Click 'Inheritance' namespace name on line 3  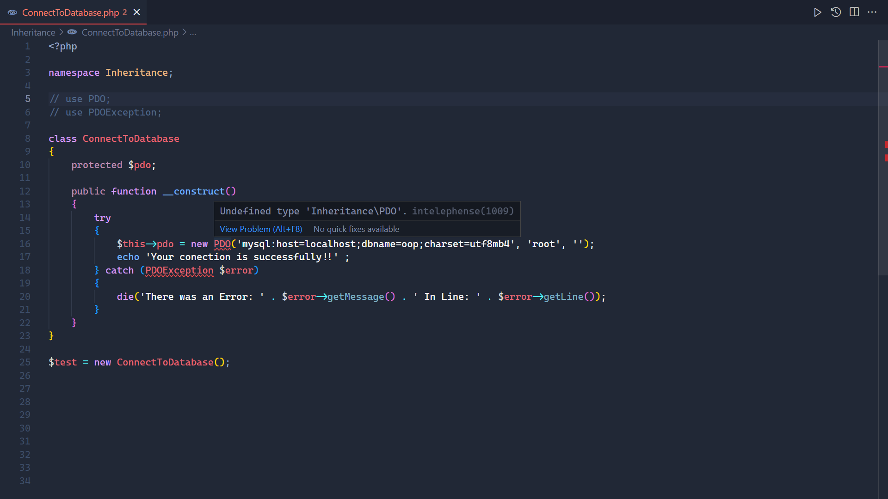coord(136,73)
